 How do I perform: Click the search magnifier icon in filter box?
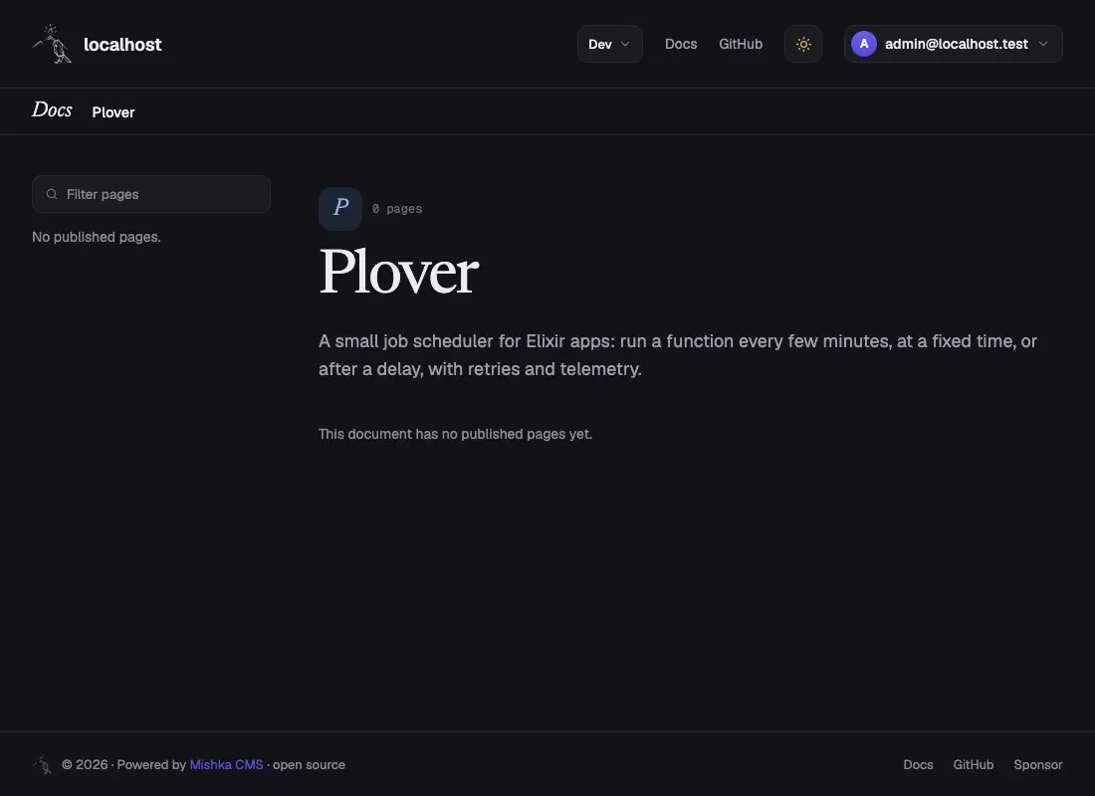pyautogui.click(x=52, y=194)
